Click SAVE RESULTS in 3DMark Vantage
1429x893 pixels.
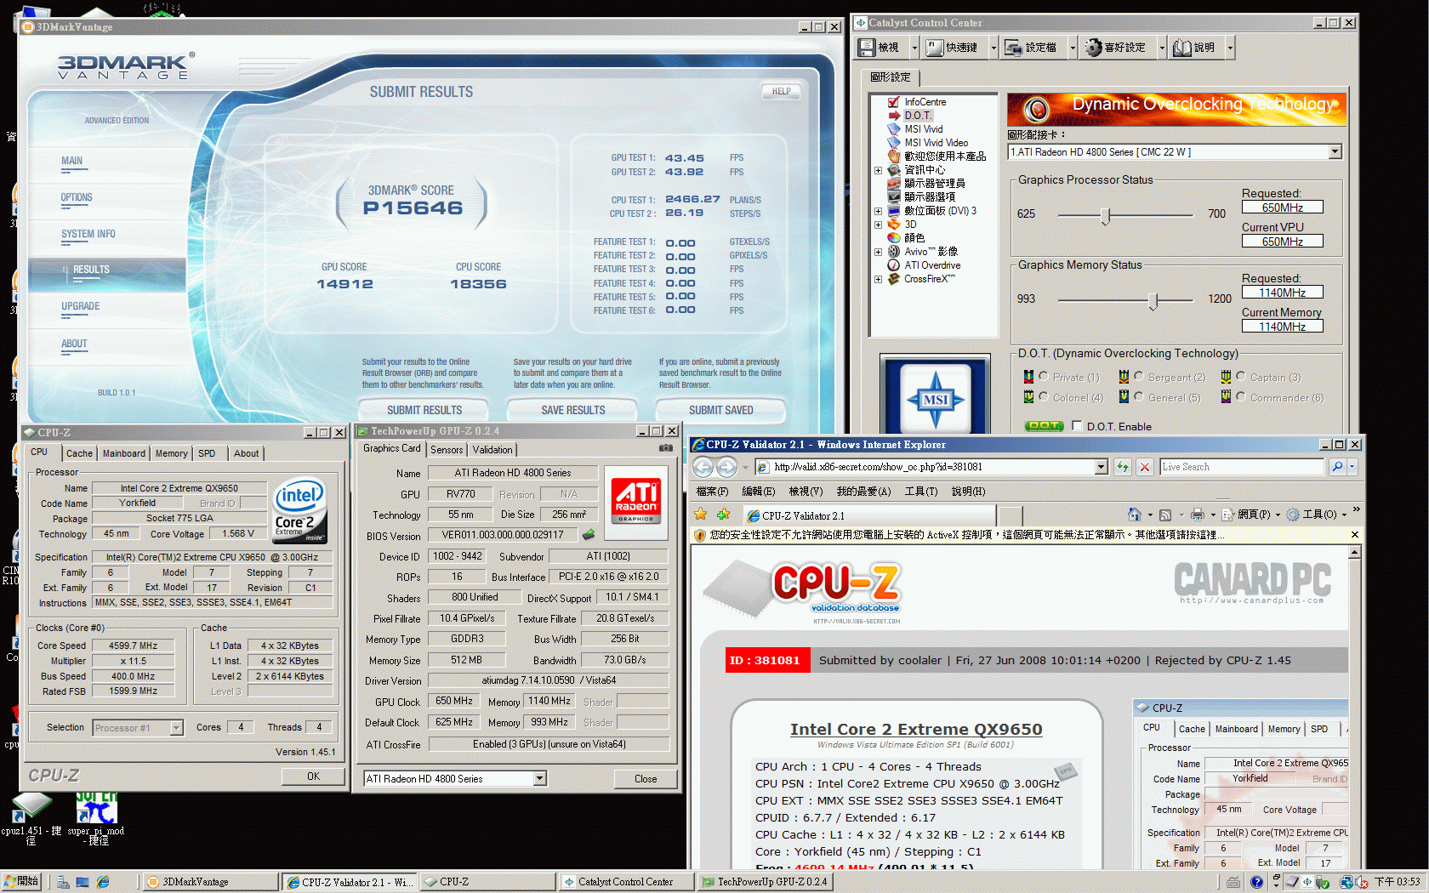(x=573, y=410)
